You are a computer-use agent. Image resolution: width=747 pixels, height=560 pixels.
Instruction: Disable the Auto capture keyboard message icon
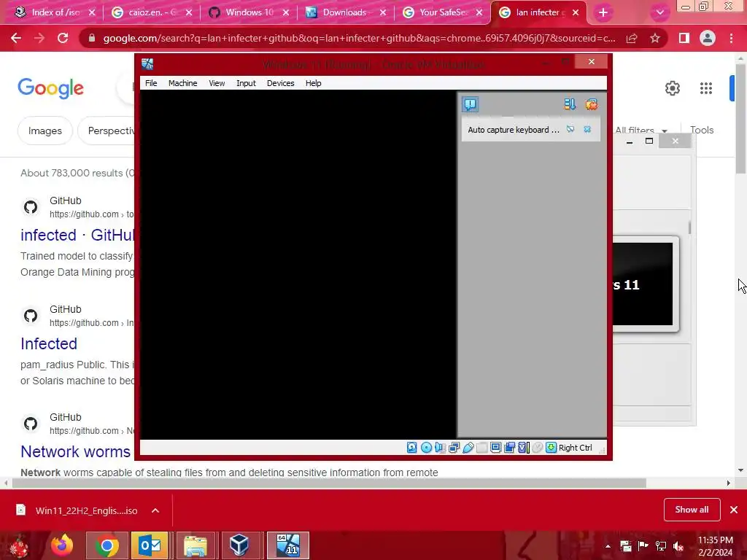click(x=570, y=130)
